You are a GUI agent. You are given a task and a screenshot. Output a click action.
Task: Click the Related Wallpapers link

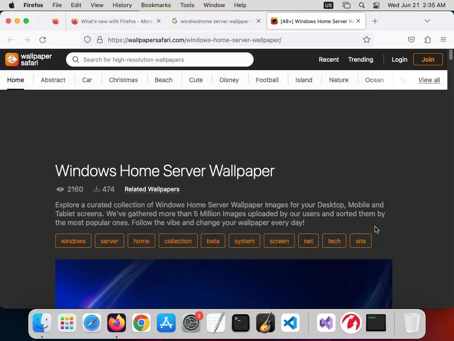tap(152, 189)
